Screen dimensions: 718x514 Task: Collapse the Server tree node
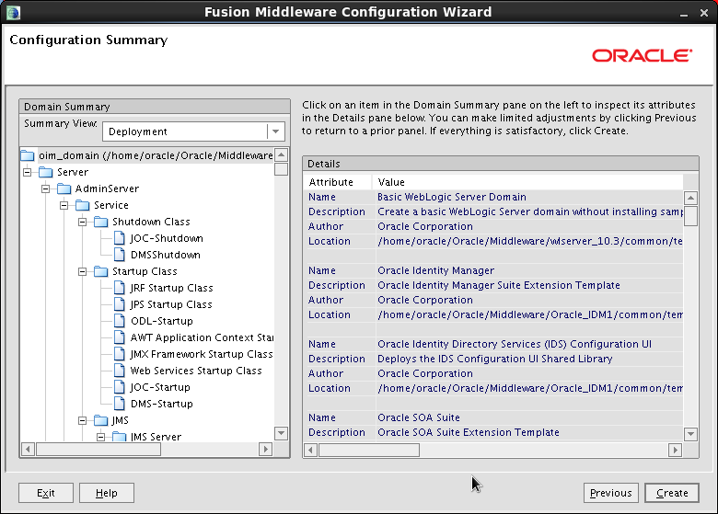28,172
